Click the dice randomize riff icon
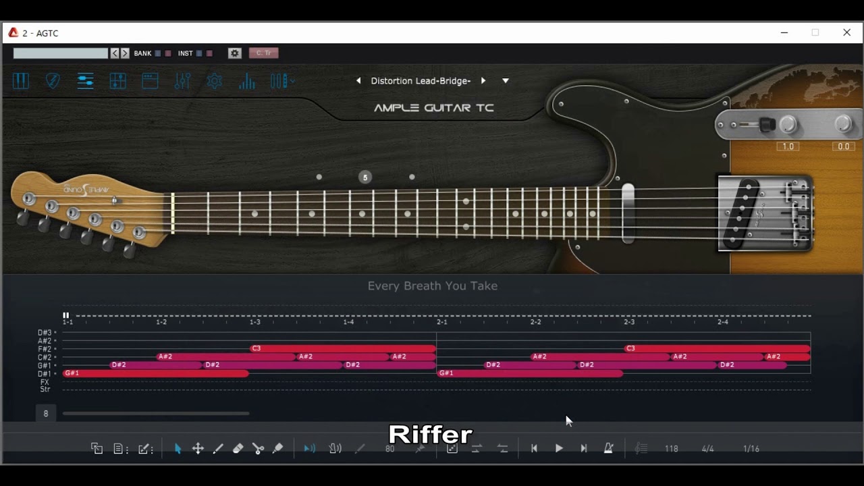Image resolution: width=864 pixels, height=486 pixels. pyautogui.click(x=452, y=449)
